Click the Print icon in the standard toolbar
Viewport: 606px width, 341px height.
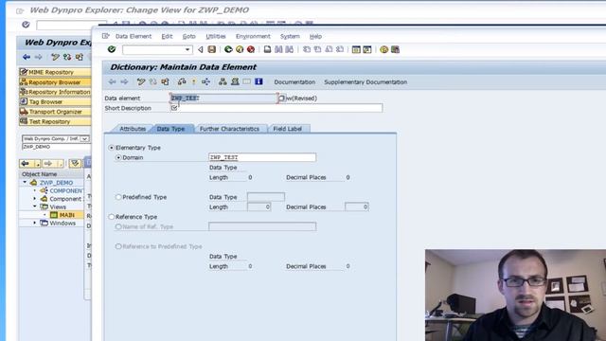click(x=267, y=49)
